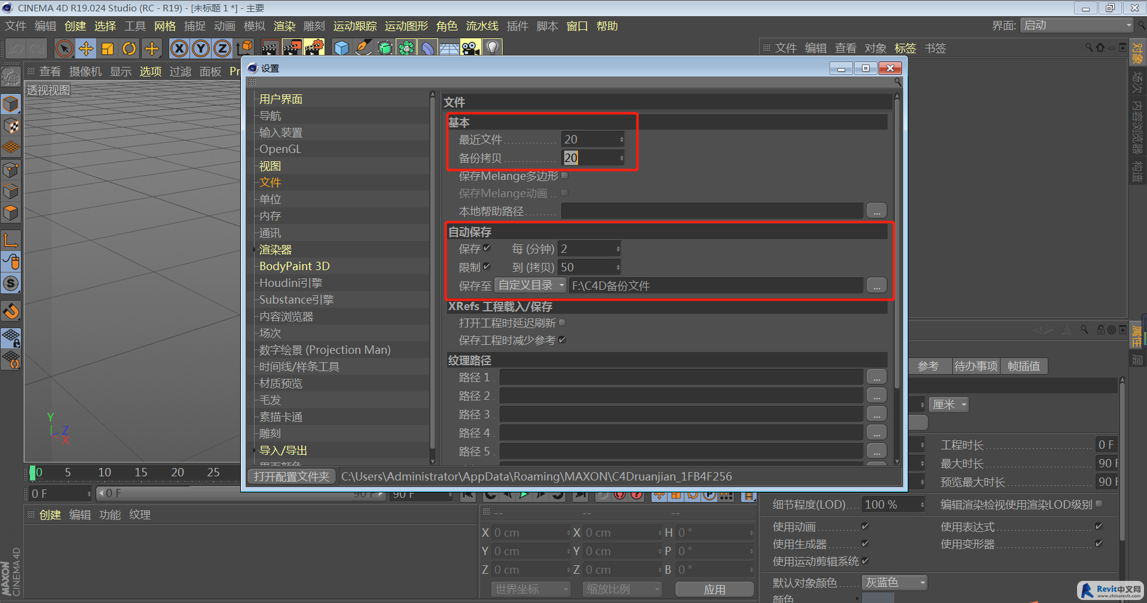1147x603 pixels.
Task: Open the Edit Render Settings icon
Action: (314, 48)
